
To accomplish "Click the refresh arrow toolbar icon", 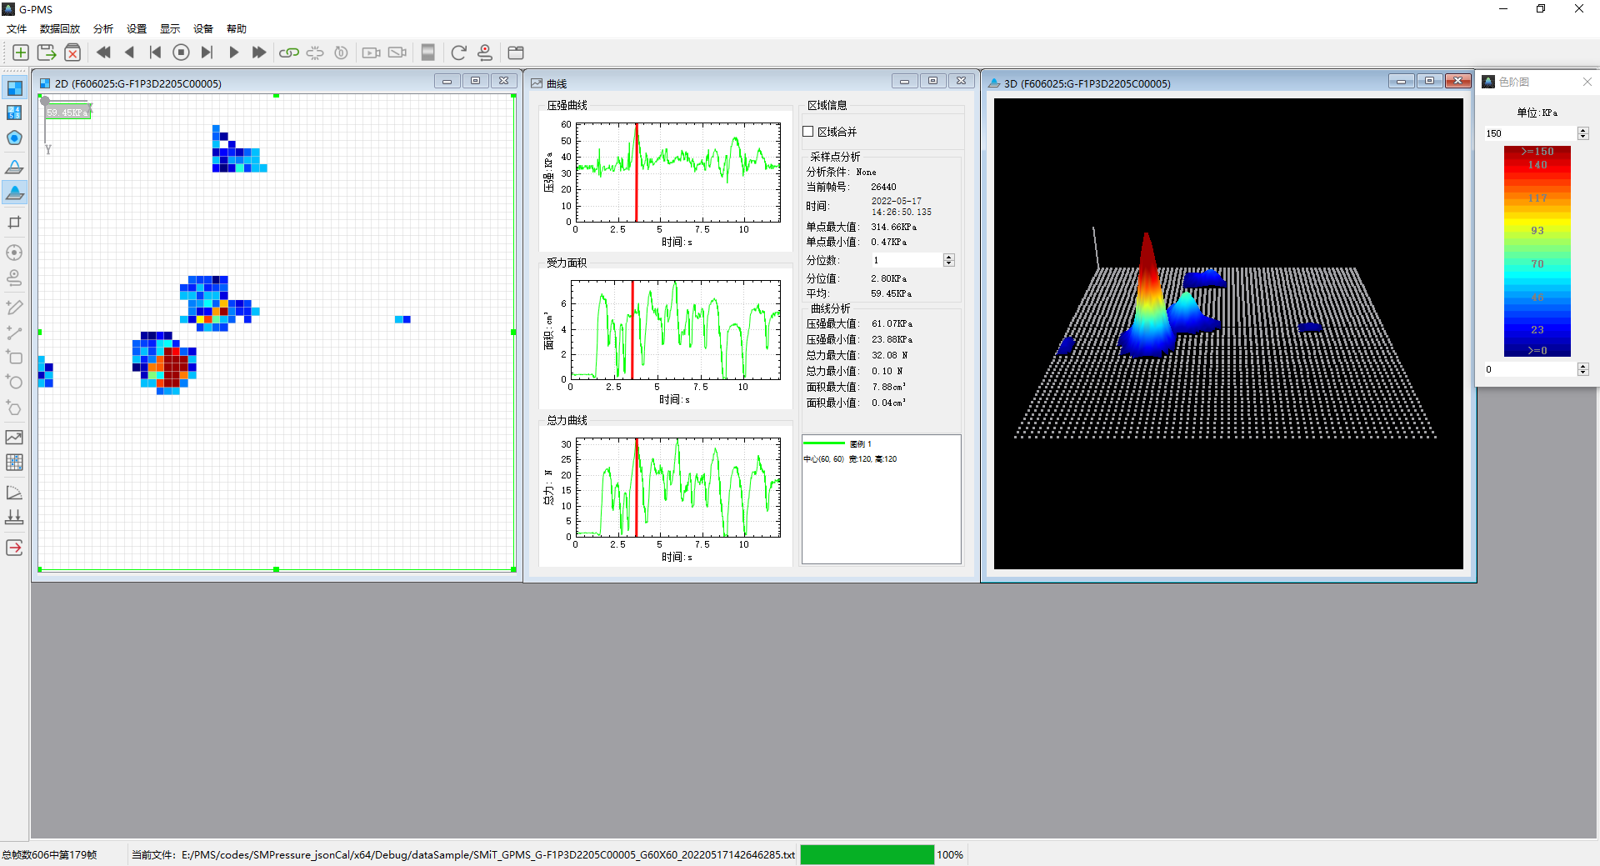I will [458, 53].
